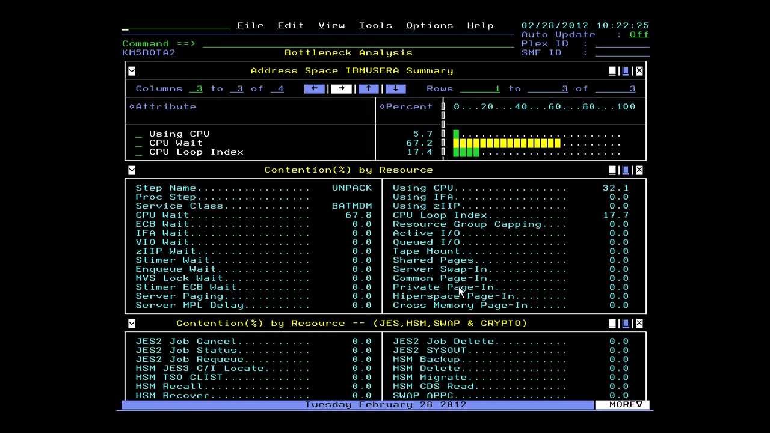770x433 pixels.
Task: Click the HSM Backup label
Action: click(426, 359)
